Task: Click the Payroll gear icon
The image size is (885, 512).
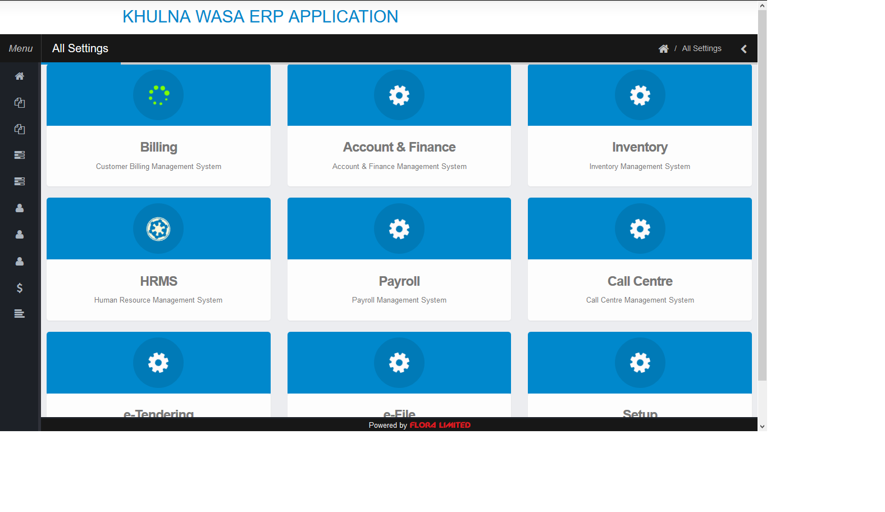Action: (399, 229)
